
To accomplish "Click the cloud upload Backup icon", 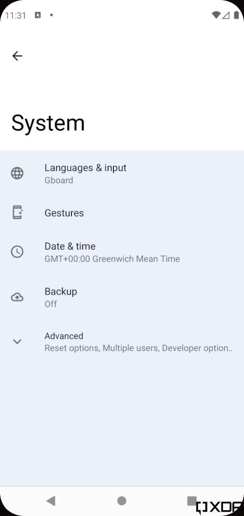I will 17,297.
